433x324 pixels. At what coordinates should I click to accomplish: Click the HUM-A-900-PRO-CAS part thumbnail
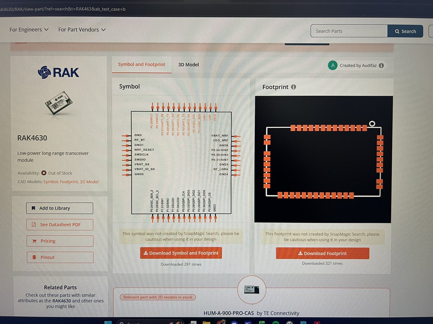click(x=252, y=289)
